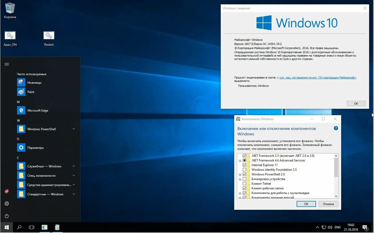Enable Windows Identity Foundation 3.5 checkbox
Viewport: 374px width, 233px height.
click(x=244, y=170)
